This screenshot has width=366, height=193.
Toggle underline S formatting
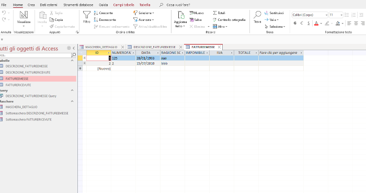pyautogui.click(x=308, y=23)
